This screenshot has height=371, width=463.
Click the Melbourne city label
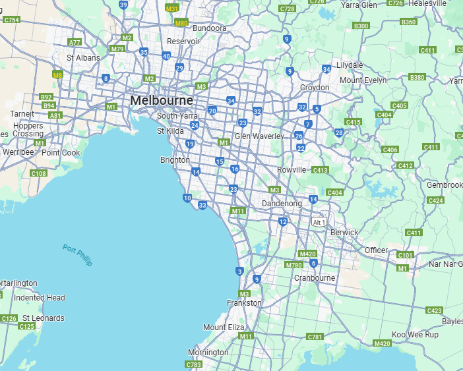tap(162, 100)
